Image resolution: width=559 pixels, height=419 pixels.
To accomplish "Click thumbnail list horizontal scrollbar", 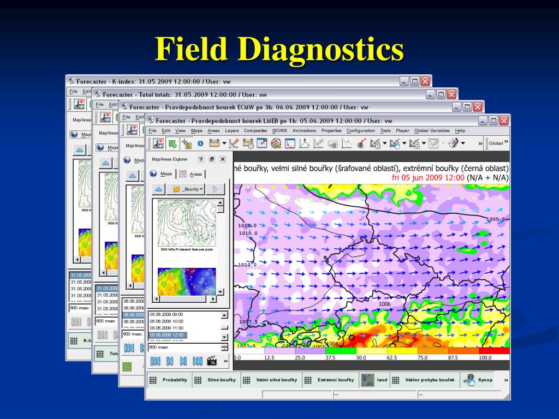I will [x=185, y=300].
